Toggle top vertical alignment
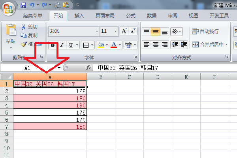The image size is (237, 158). (x=147, y=32)
